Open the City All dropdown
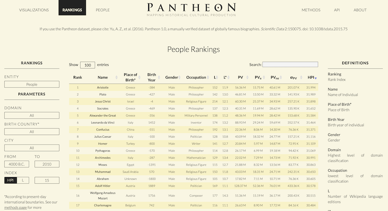Viewport: 388px width, 211px height. point(31,148)
